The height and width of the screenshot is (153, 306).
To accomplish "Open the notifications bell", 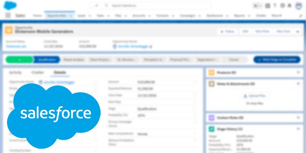I will (290, 6).
